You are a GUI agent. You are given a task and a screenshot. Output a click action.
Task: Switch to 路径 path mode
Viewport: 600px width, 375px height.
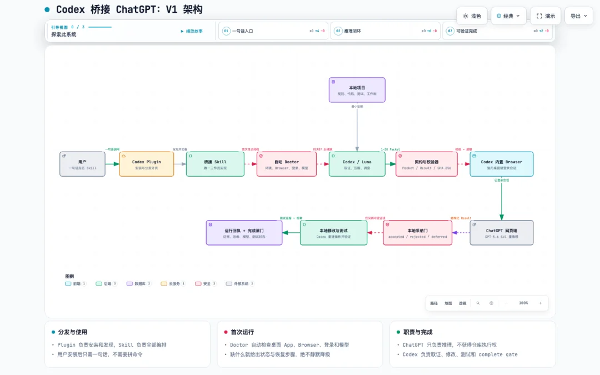pos(434,303)
